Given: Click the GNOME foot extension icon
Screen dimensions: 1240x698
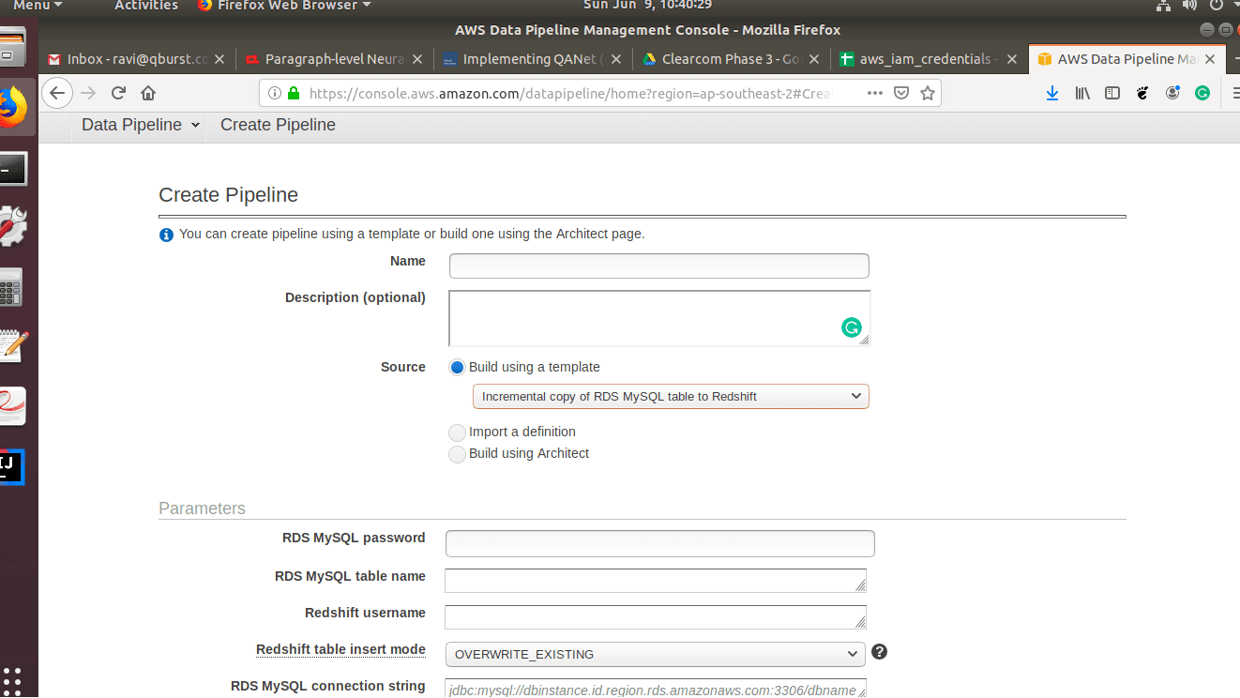Looking at the screenshot, I should click(x=1142, y=93).
